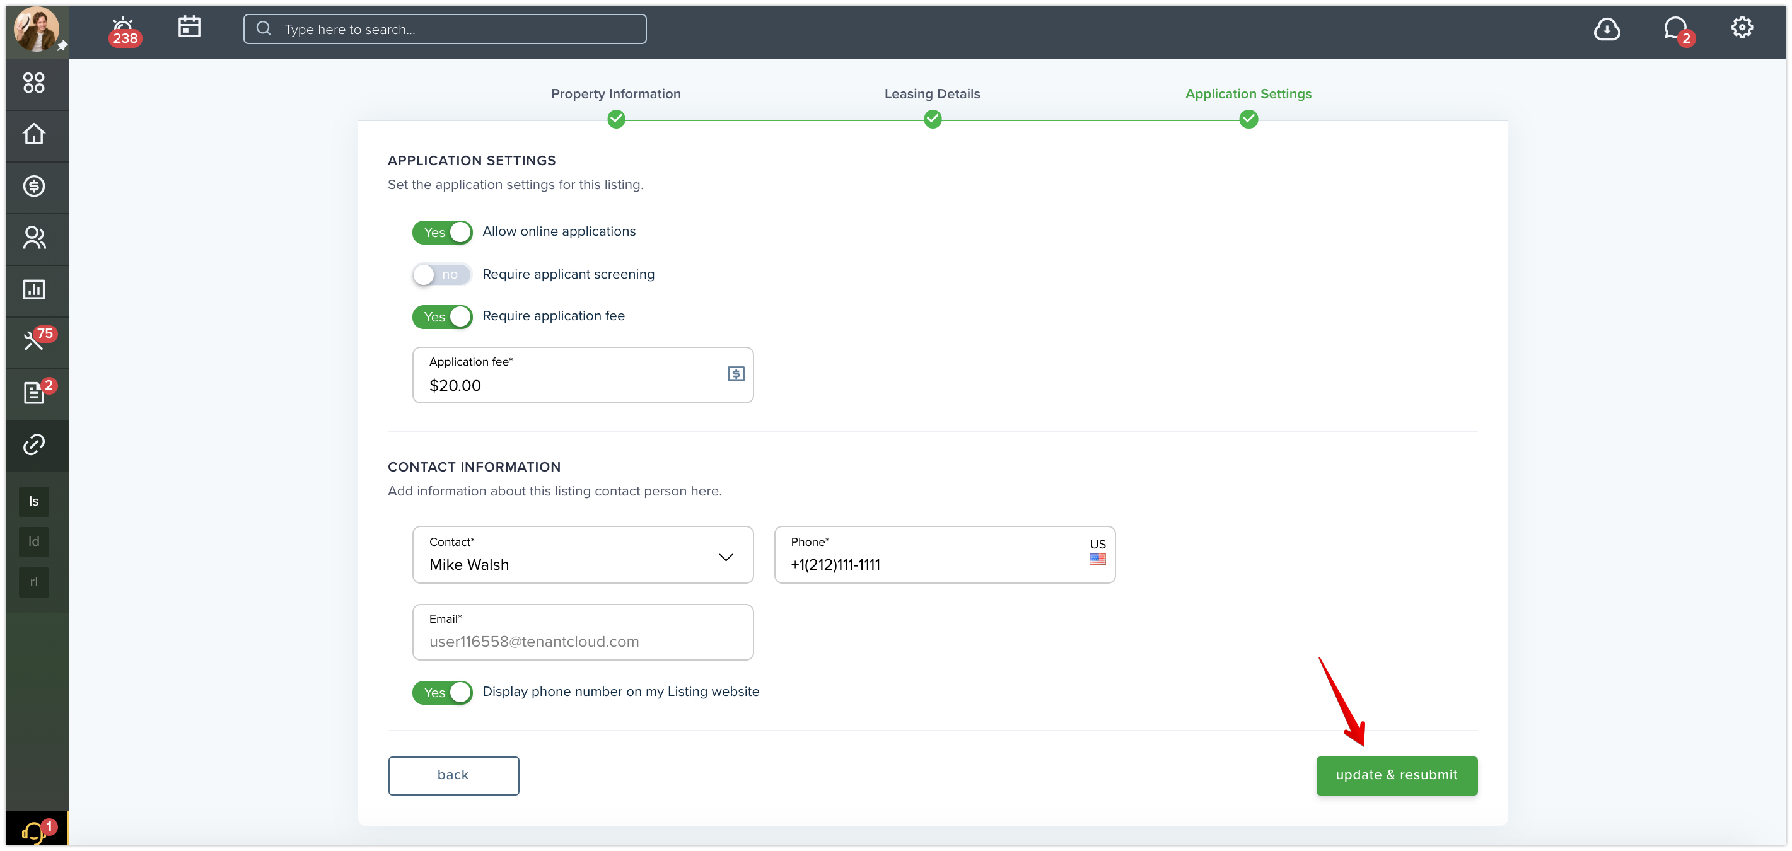Toggle Allow online applications switch

click(x=443, y=232)
